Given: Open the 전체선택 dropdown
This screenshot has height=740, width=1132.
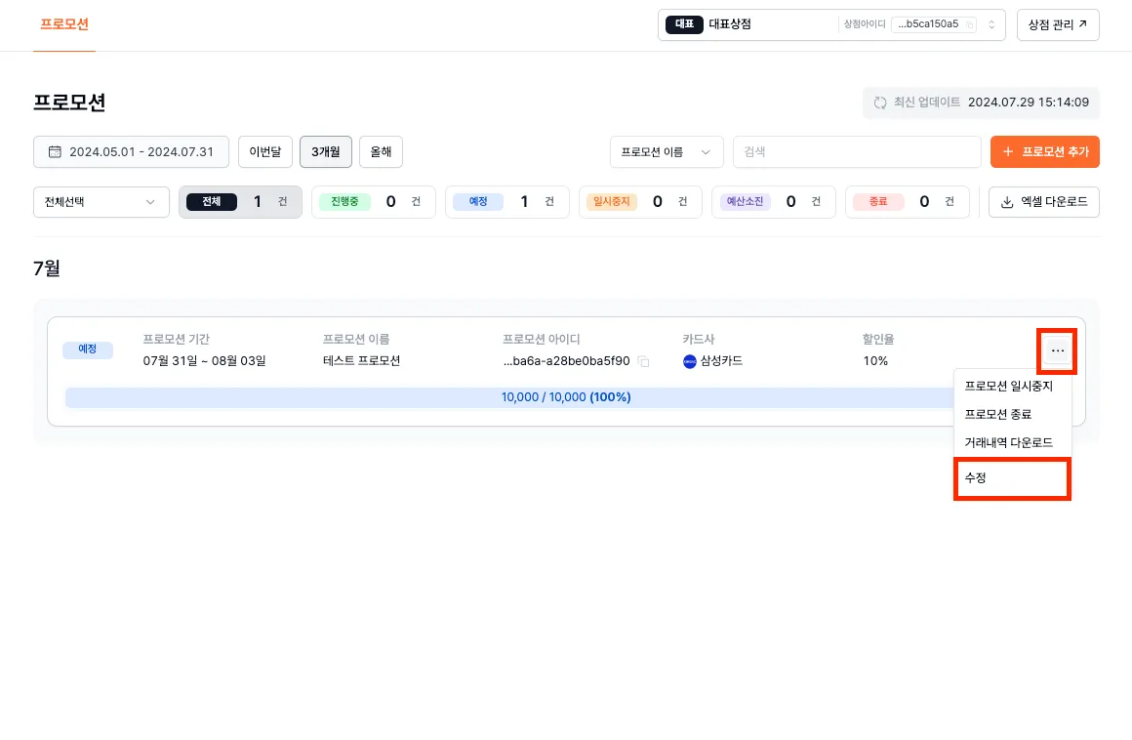Looking at the screenshot, I should 101,202.
